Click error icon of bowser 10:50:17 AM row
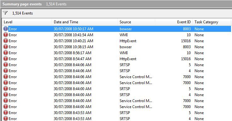This screenshot has height=121, width=232. click(5, 29)
